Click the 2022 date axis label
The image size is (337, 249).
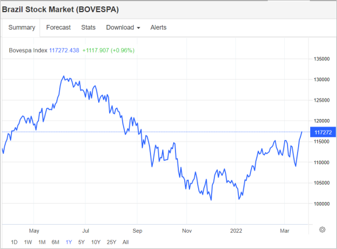pos(236,231)
